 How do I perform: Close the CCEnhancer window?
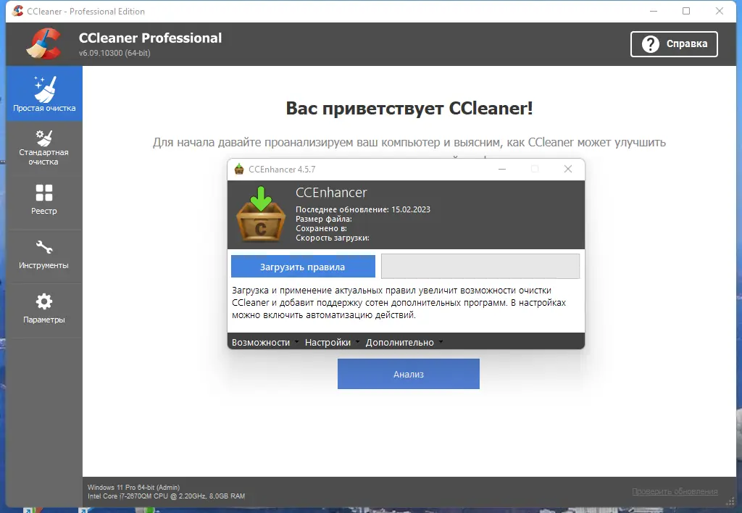coord(568,169)
